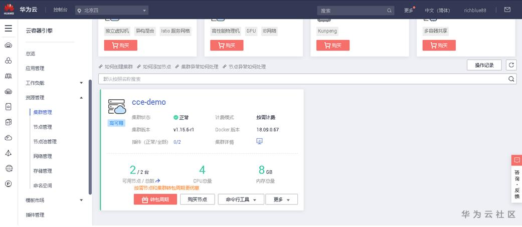Open the 北京四 region dropdown

(111, 11)
